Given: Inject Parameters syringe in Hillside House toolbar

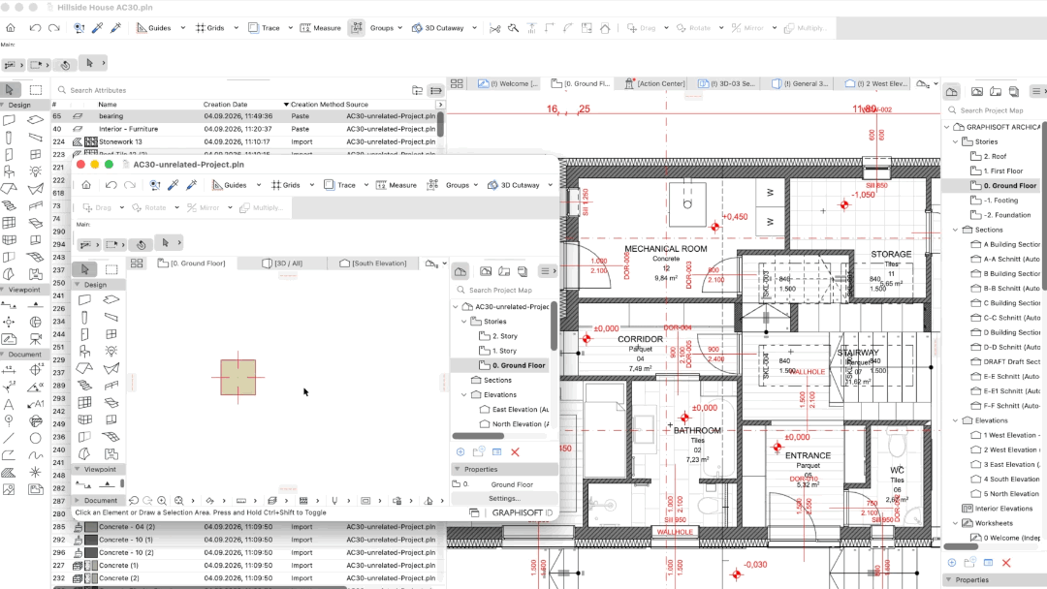Looking at the screenshot, I should (116, 28).
